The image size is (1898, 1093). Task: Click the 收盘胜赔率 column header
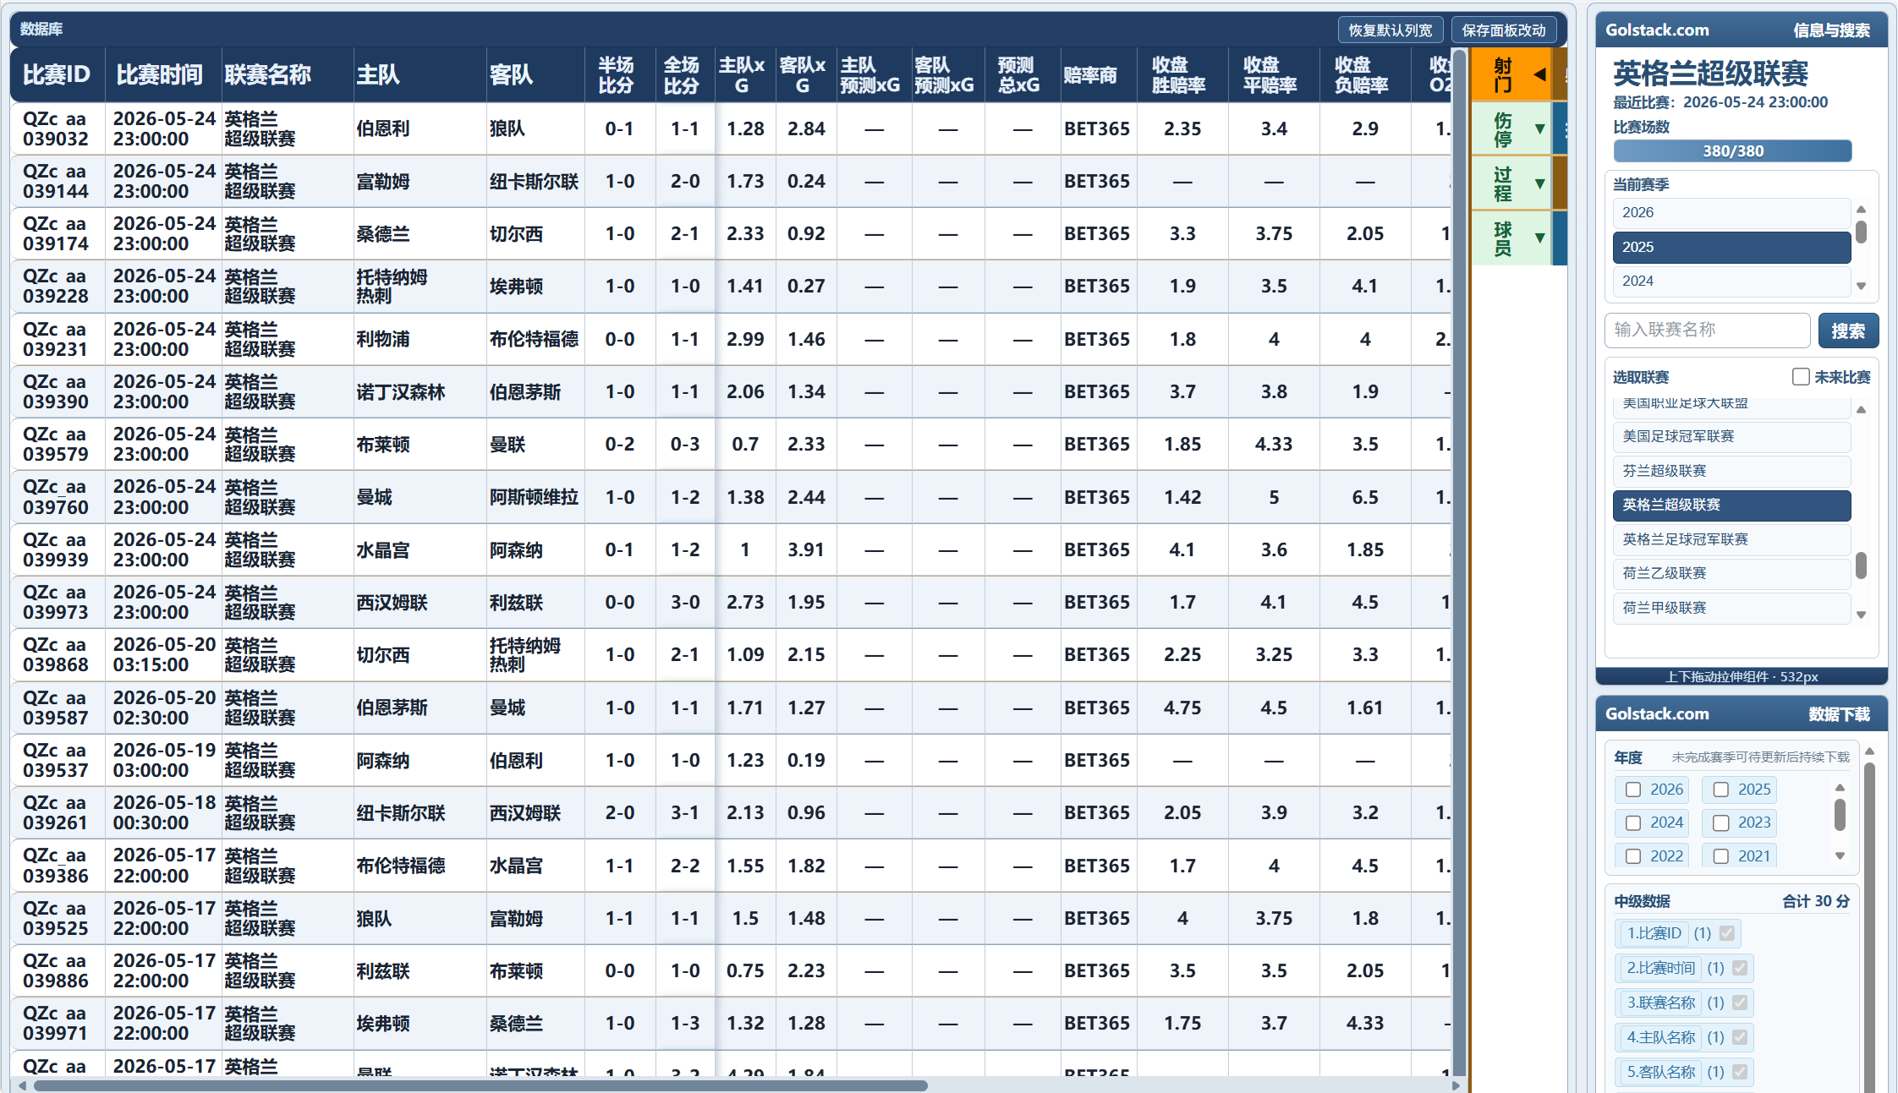1182,74
